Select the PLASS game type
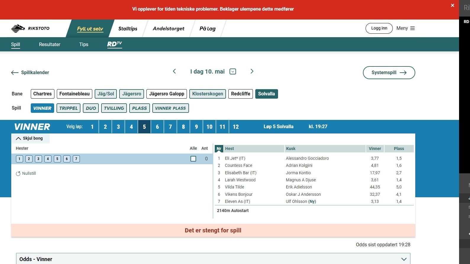This screenshot has height=264, width=470. [x=140, y=108]
